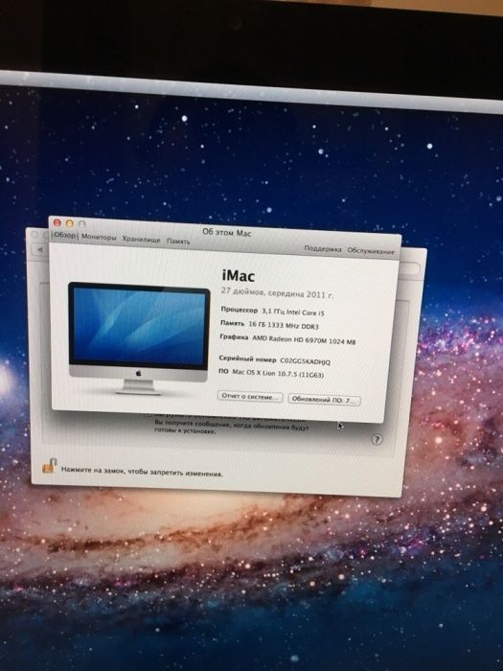Image resolution: width=503 pixels, height=671 pixels.
Task: Click the 27 дюймов, середина 2011 г. text
Action: 277,293
